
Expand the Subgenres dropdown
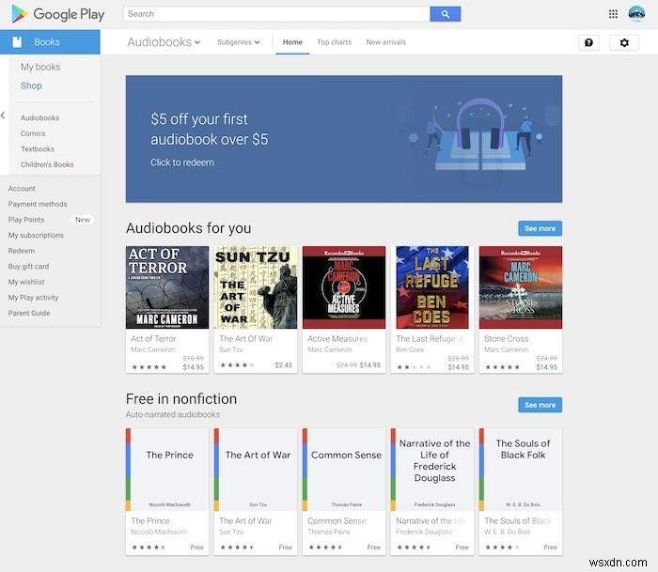[x=239, y=42]
